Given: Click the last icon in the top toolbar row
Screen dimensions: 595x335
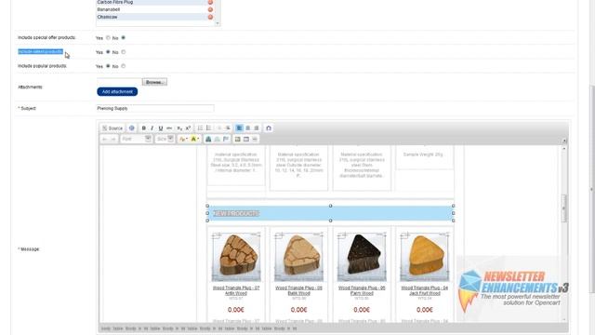Looking at the screenshot, I should [x=269, y=128].
